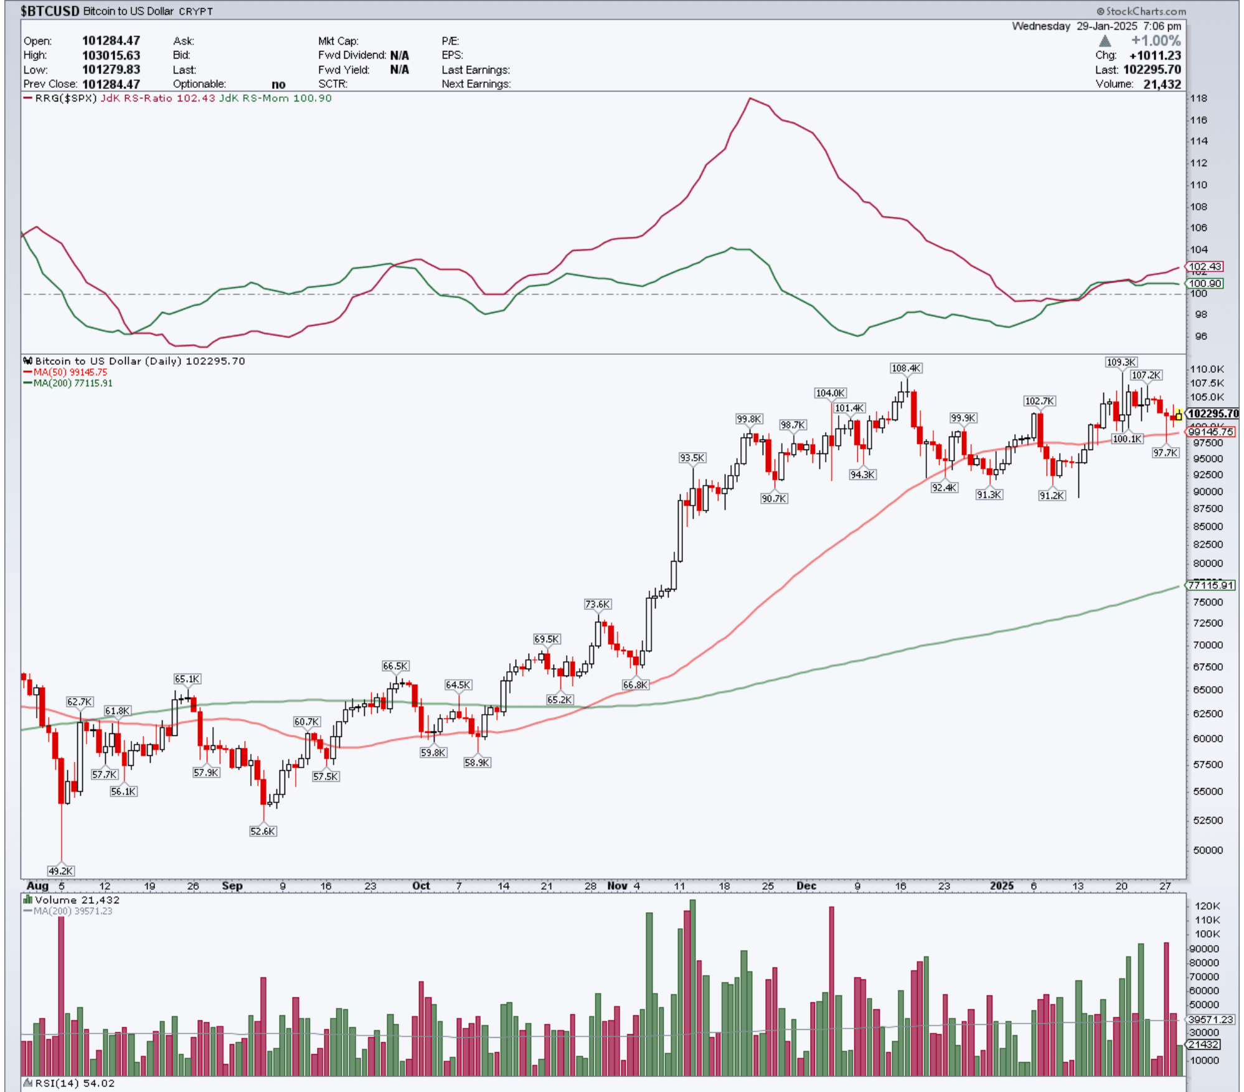Click the MA(200) 77115.91 price legend entry

(x=68, y=384)
